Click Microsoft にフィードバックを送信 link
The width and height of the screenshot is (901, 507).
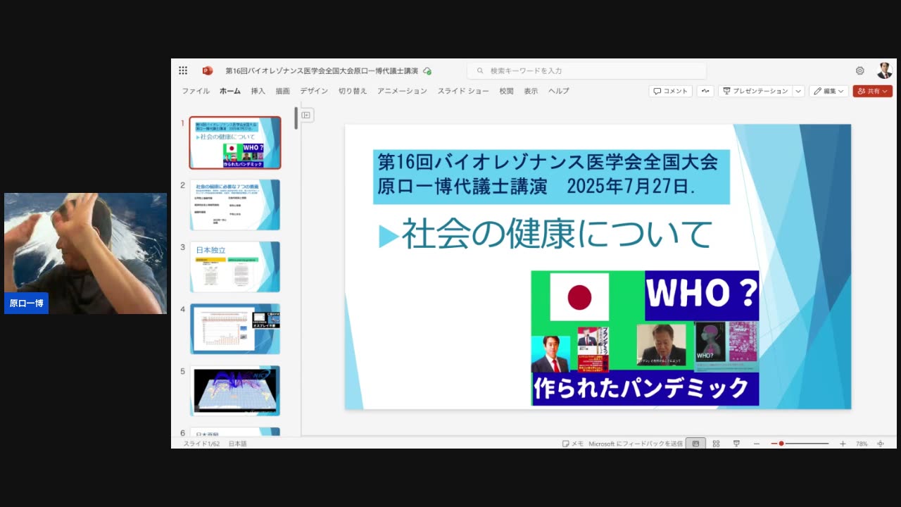pos(636,444)
